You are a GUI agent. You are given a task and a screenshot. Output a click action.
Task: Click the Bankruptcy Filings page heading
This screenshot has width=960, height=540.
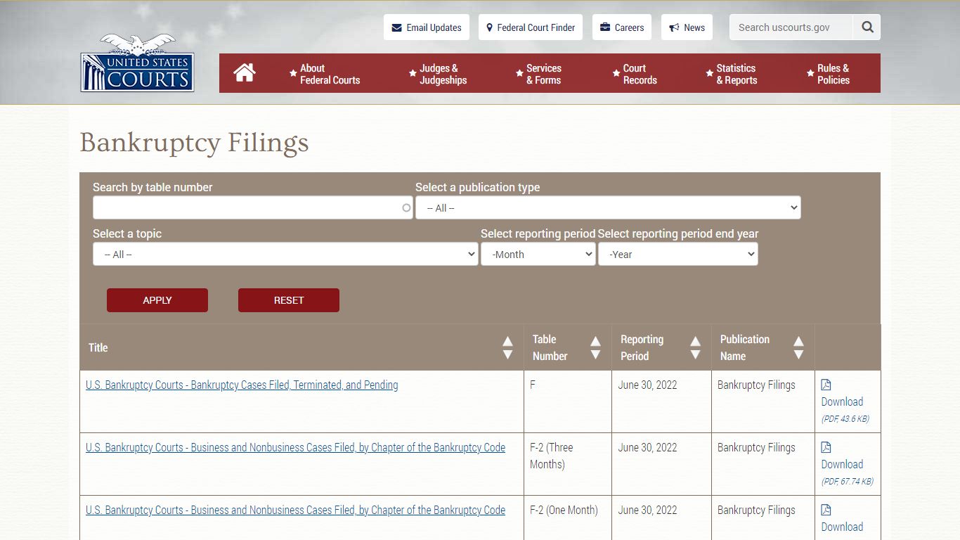click(x=195, y=143)
